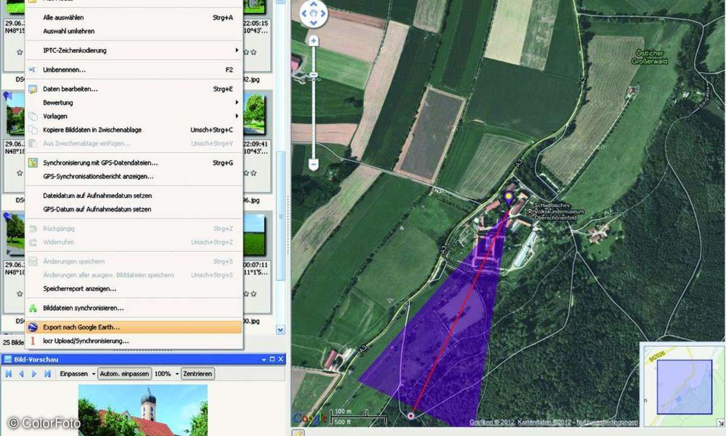
Task: Go to next image in preview
Action: tap(35, 374)
